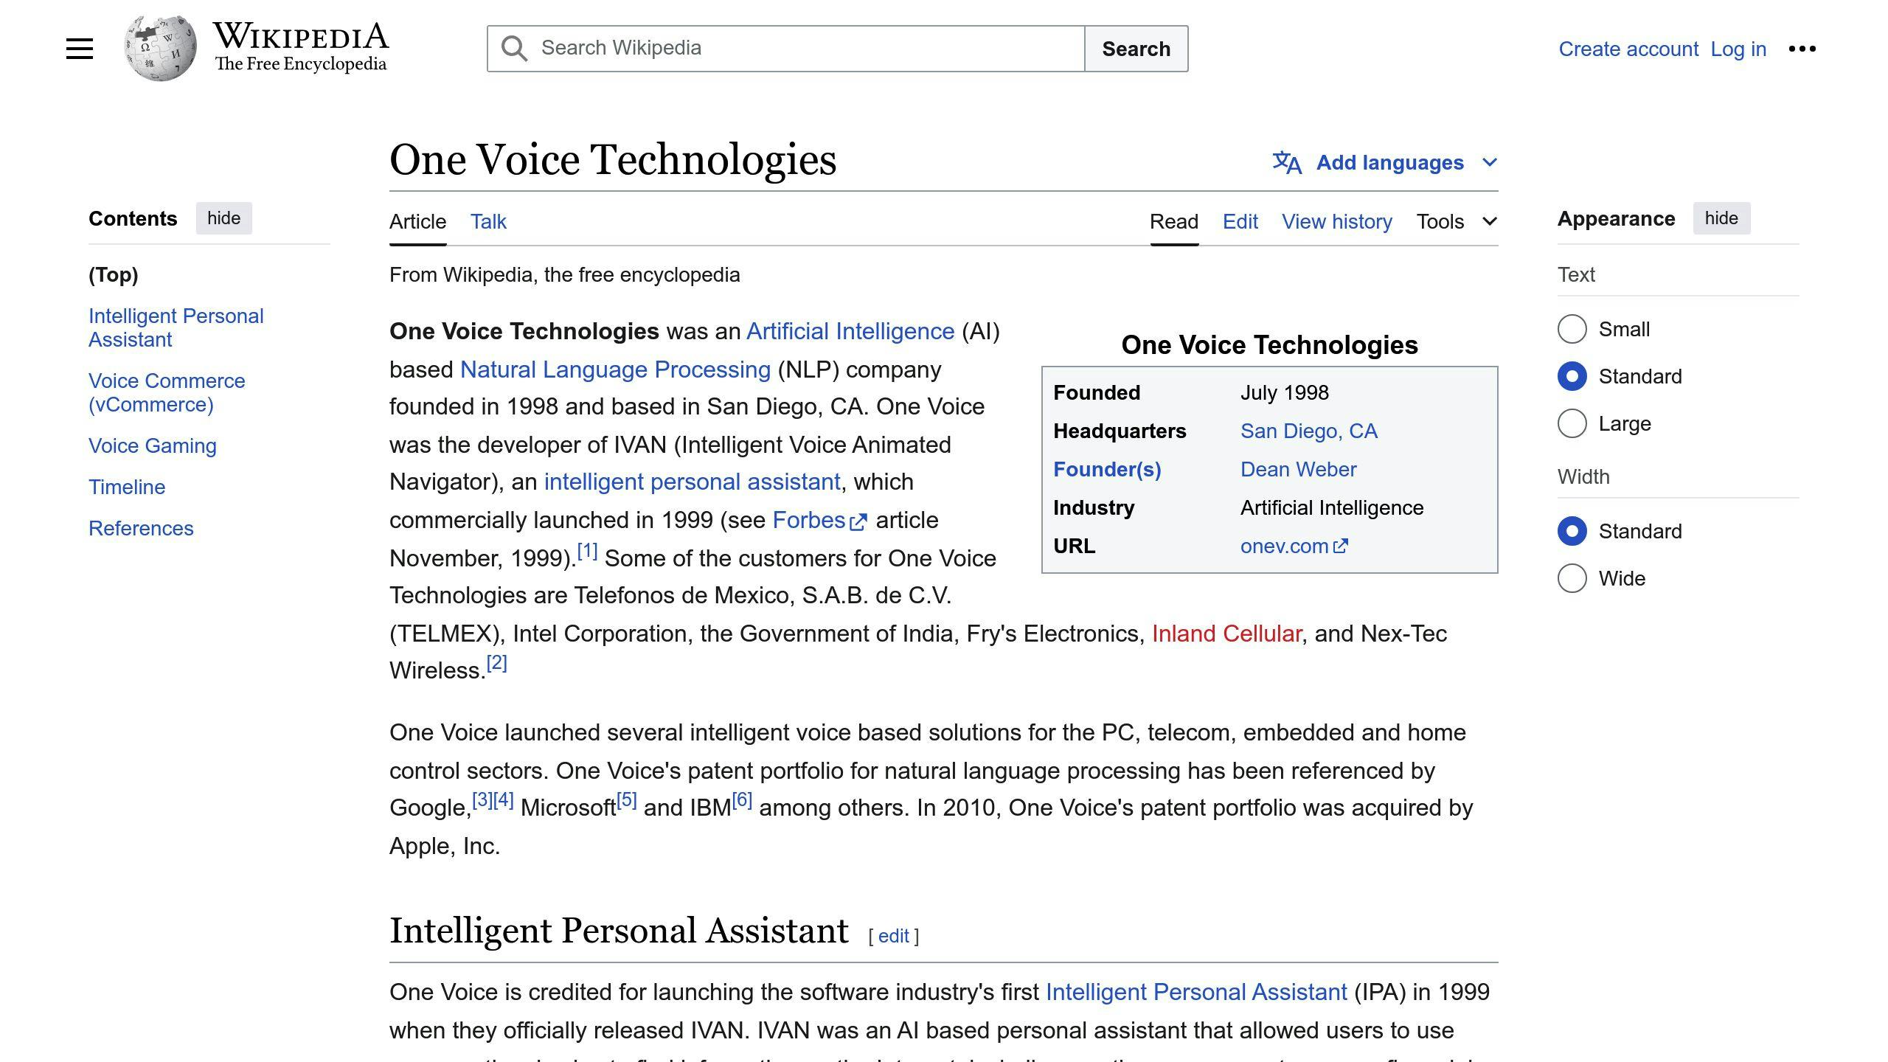The height and width of the screenshot is (1062, 1888).
Task: Click Artificial Intelligence industry value in infobox
Action: point(1331,507)
